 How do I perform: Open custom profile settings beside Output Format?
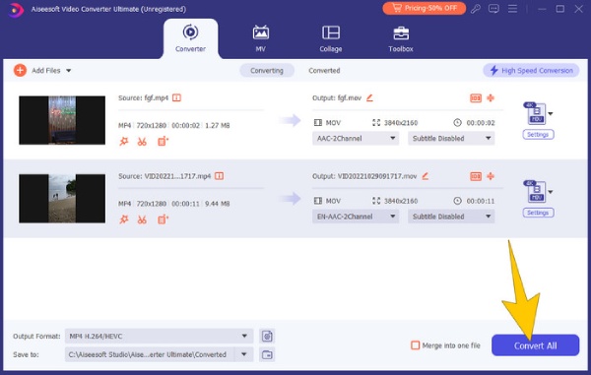tap(267, 336)
